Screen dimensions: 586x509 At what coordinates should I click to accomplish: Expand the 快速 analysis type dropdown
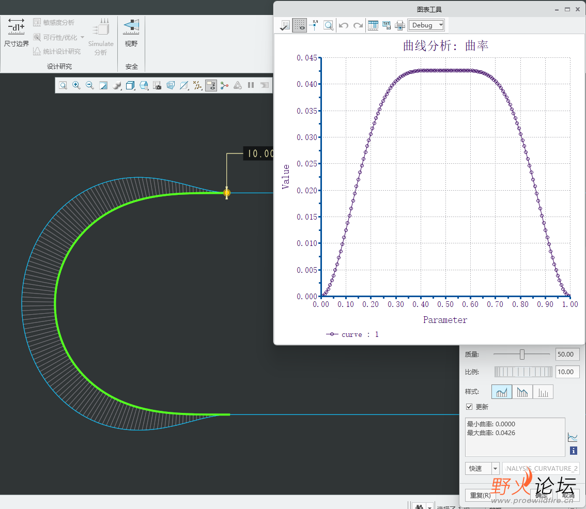point(496,469)
